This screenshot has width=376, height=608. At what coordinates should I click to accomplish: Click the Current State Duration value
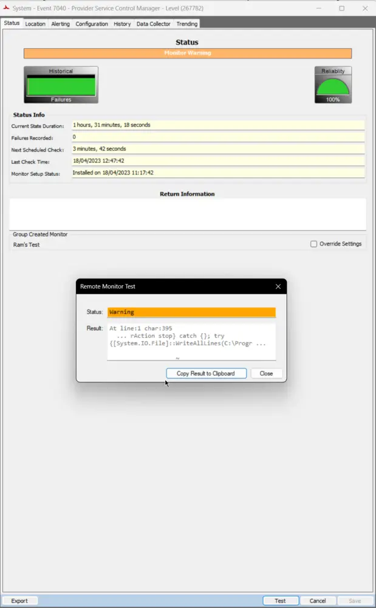[218, 125]
